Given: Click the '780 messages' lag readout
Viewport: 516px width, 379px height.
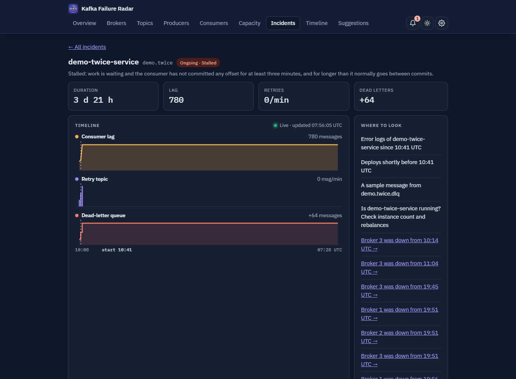Looking at the screenshot, I should pos(325,137).
